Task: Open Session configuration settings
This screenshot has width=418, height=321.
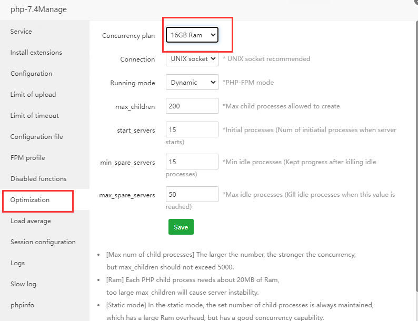Action: [43, 242]
